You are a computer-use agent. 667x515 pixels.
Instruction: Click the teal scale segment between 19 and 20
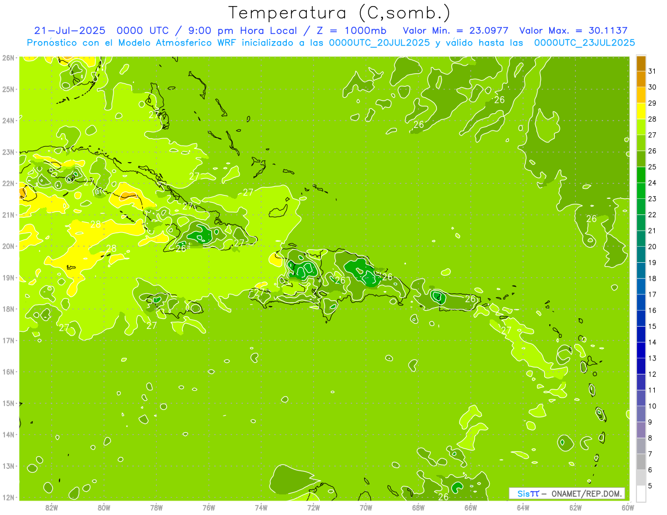click(641, 254)
